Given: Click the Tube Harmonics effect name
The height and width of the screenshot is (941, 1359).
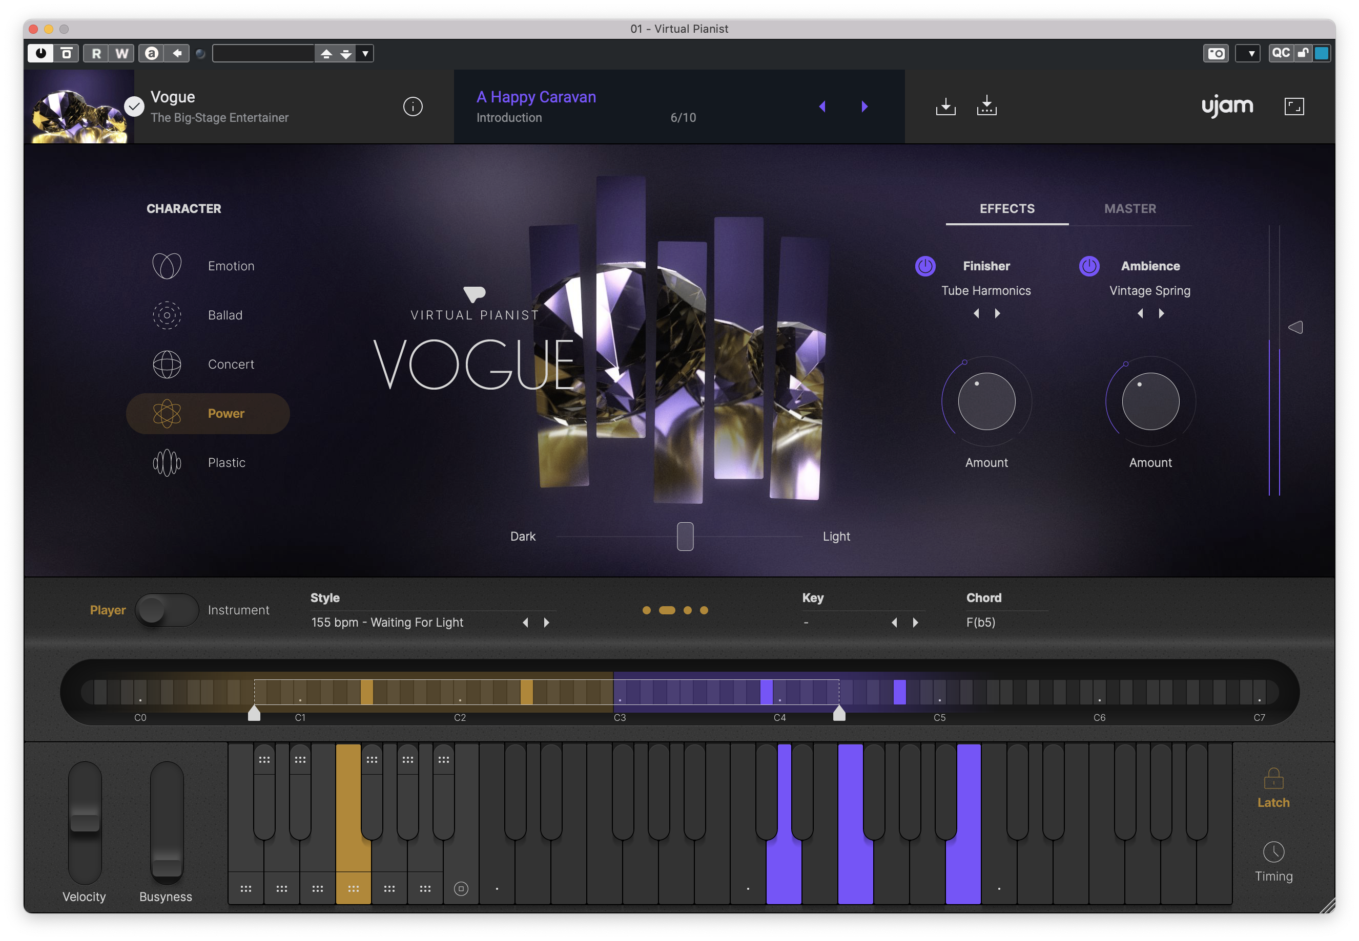Looking at the screenshot, I should point(986,291).
